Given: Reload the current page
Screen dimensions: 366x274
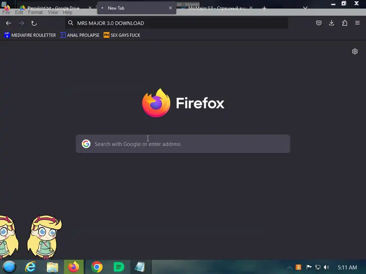Looking at the screenshot, I should point(34,23).
